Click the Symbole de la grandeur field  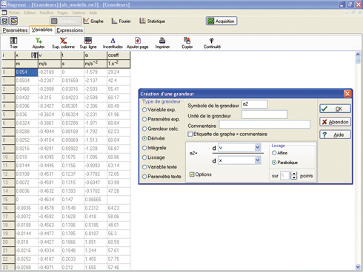coord(254,104)
